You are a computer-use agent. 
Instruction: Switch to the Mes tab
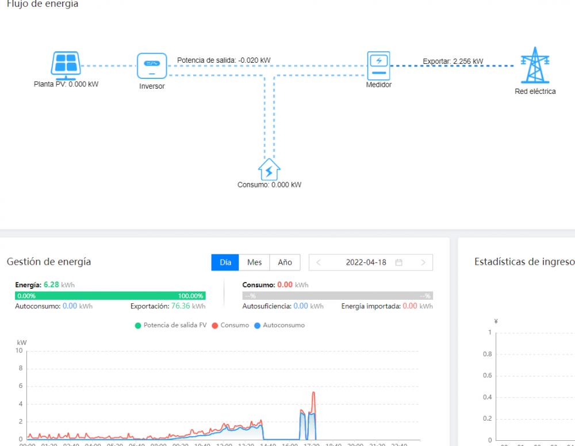tap(254, 262)
